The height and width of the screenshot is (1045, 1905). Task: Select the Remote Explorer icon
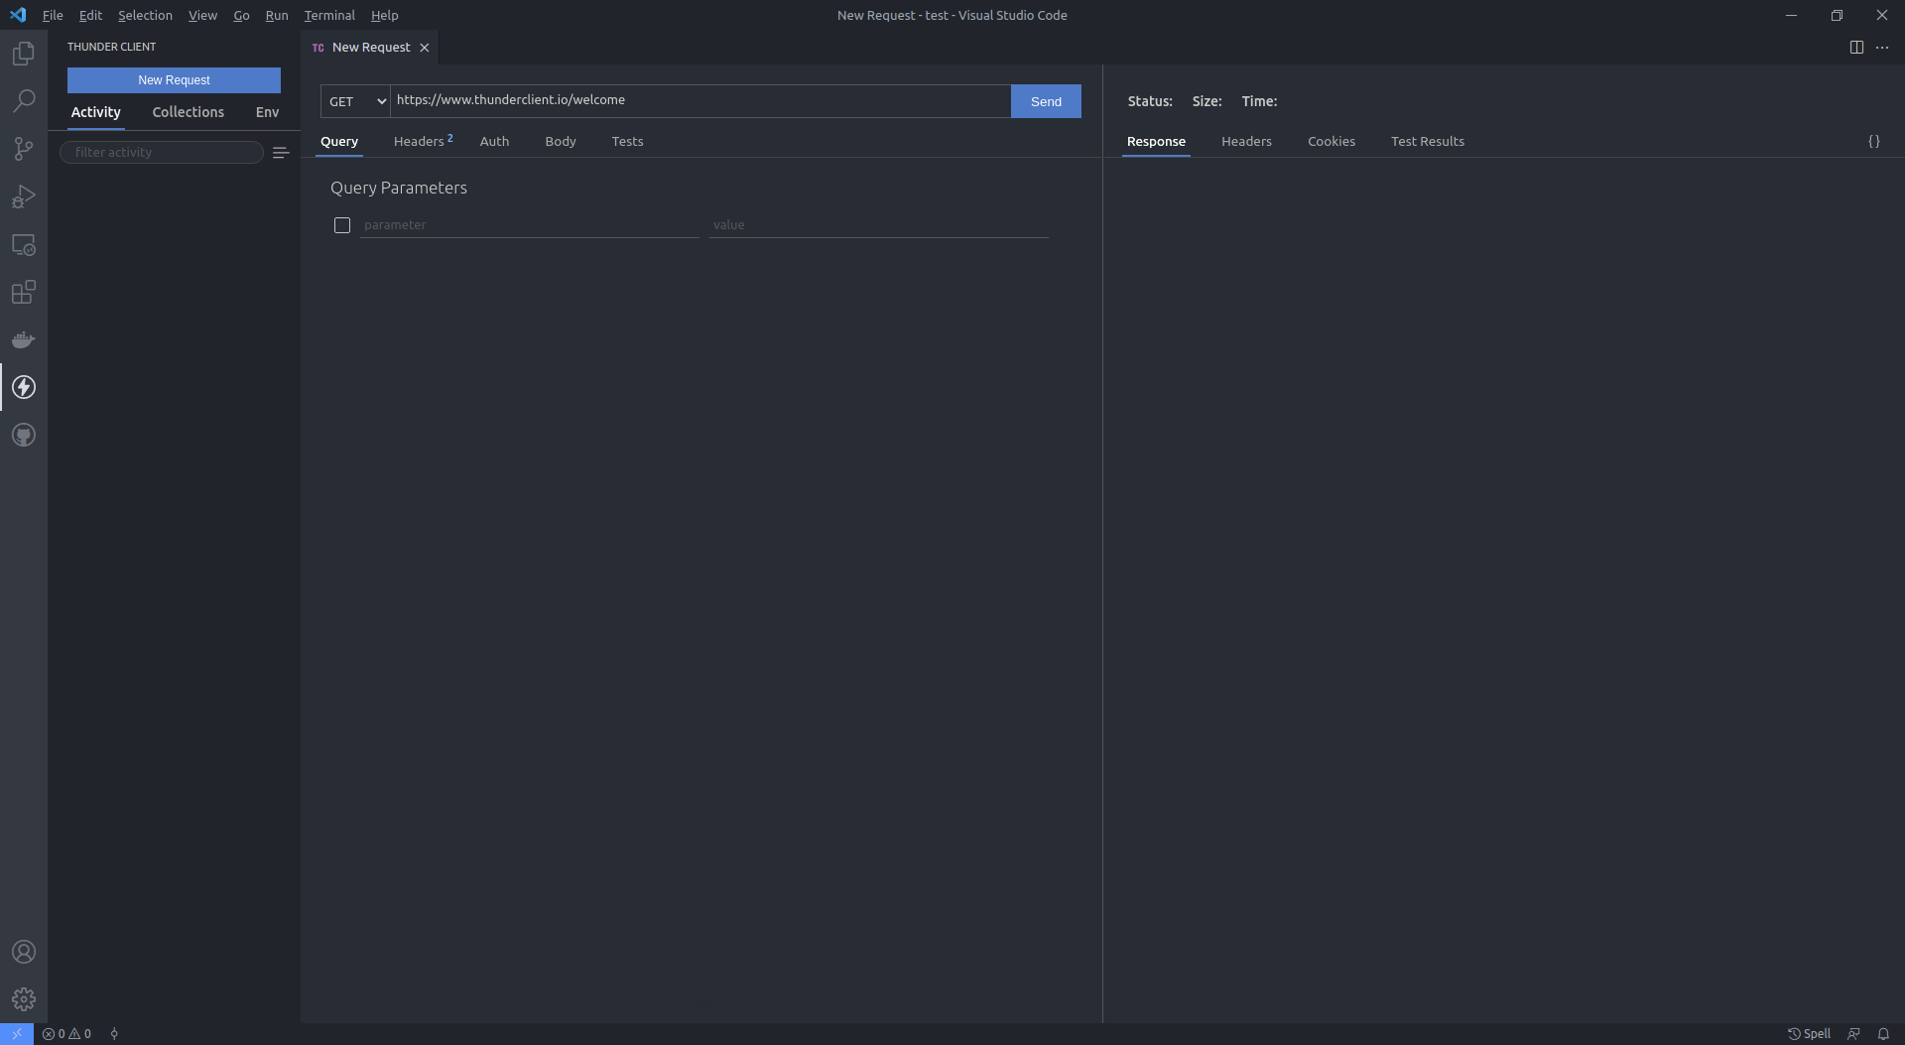(x=23, y=245)
